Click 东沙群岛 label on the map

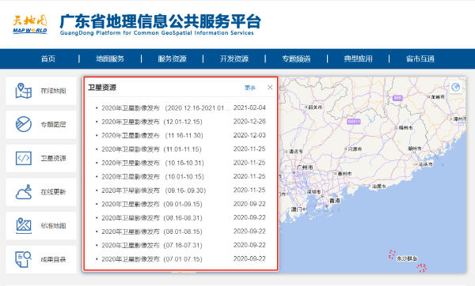tap(407, 258)
